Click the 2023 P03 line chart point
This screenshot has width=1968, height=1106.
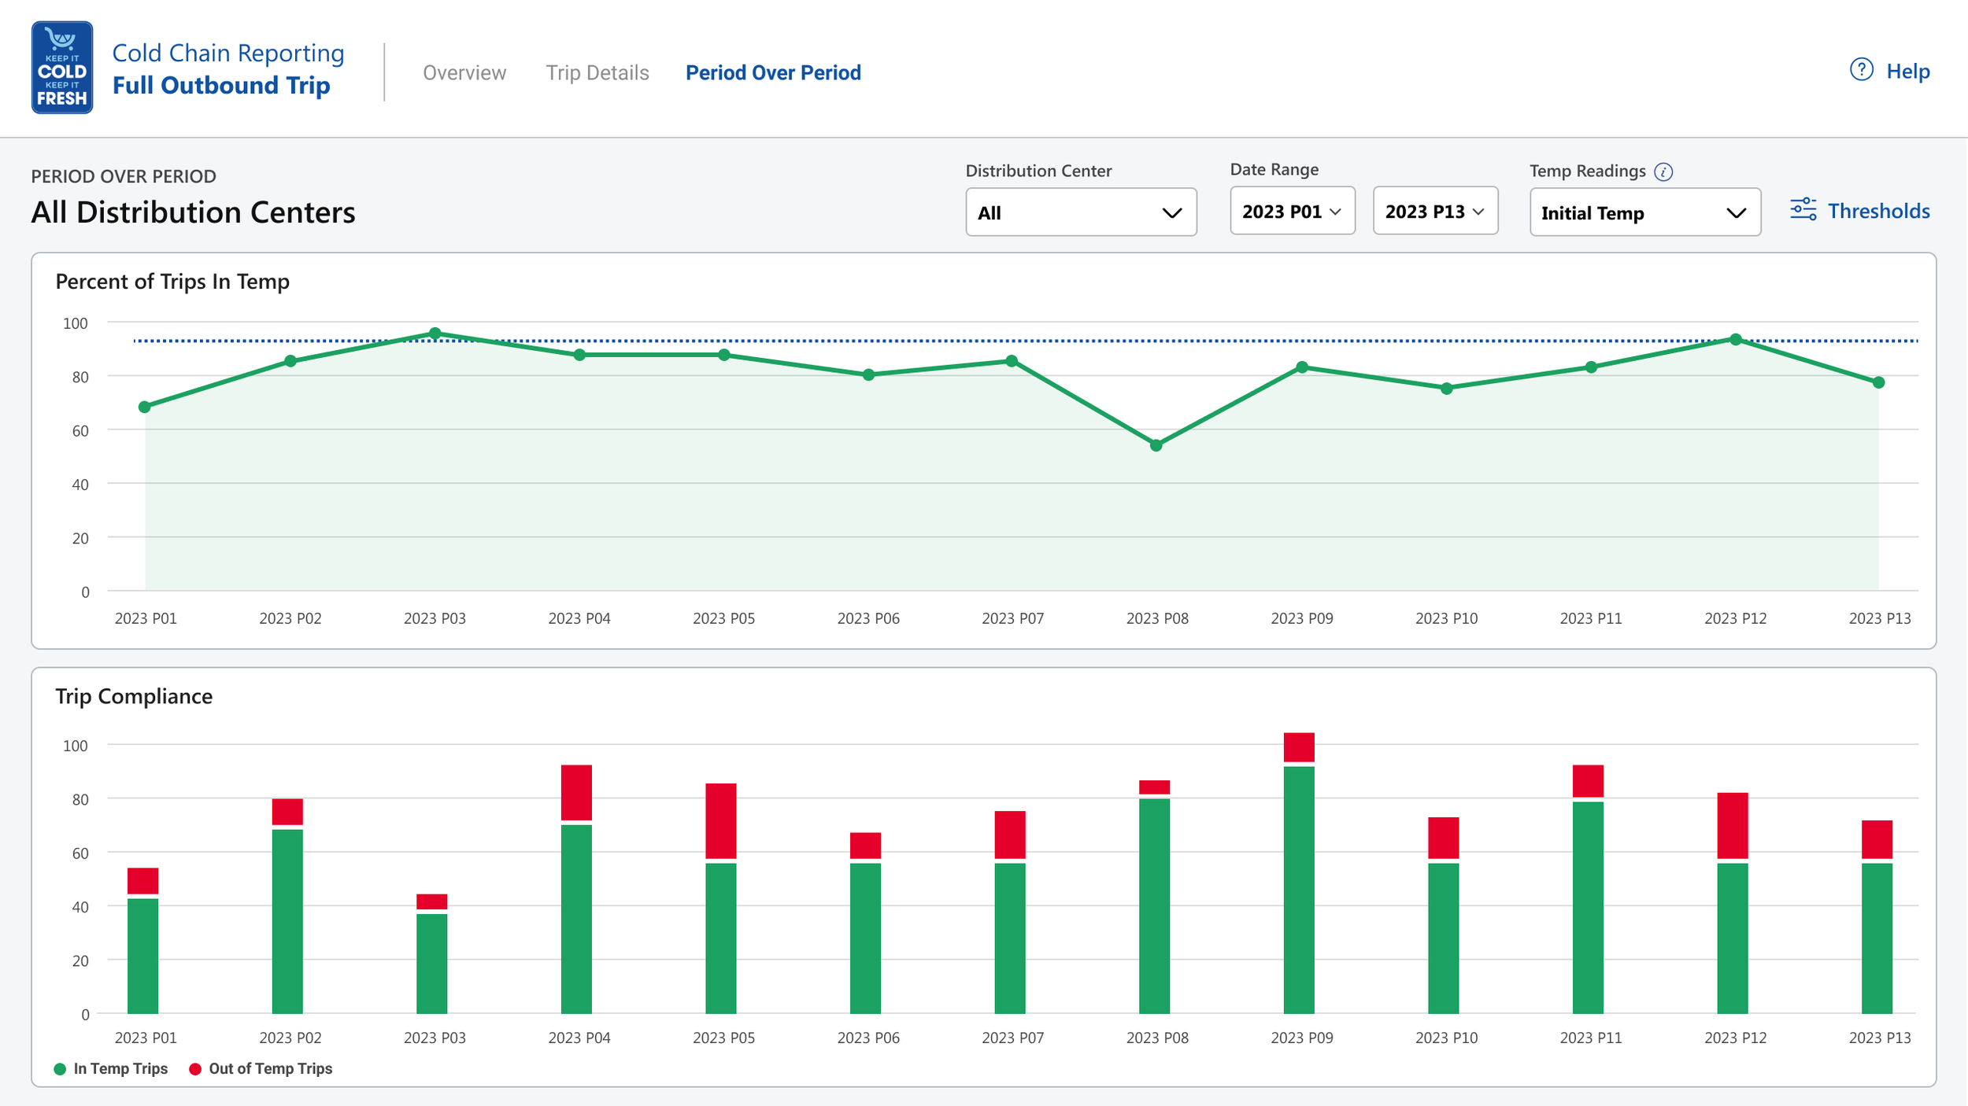435,334
